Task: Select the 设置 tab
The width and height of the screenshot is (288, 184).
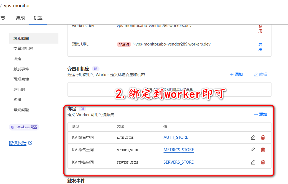Action: [x=38, y=18]
